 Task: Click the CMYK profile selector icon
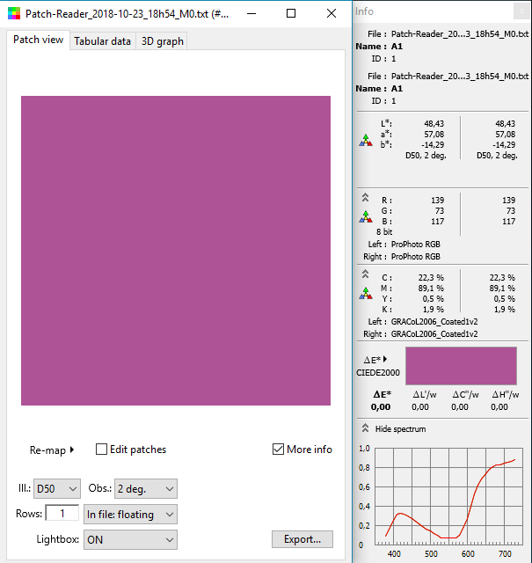366,293
